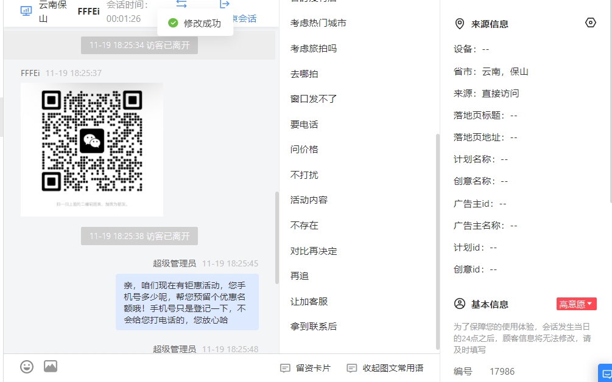This screenshot has width=612, height=382.
Task: Select quick phrase 考虑旅拍吗
Action: coord(314,48)
